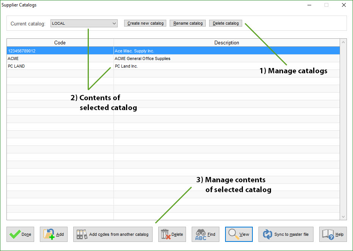This screenshot has width=353, height=251.
Task: Click the Code column header
Action: 60,43
